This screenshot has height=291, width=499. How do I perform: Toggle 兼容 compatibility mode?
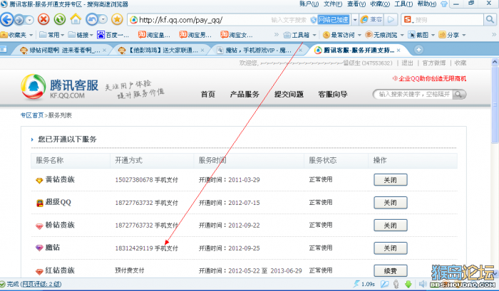[x=371, y=20]
